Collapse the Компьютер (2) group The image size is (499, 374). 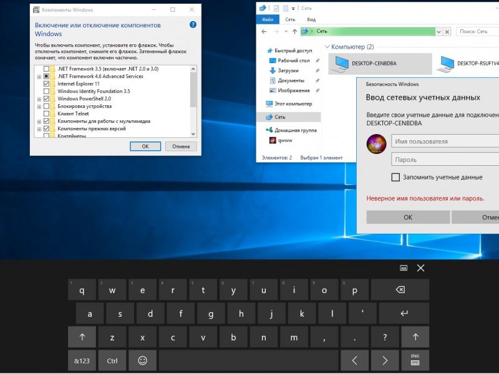pyautogui.click(x=327, y=47)
